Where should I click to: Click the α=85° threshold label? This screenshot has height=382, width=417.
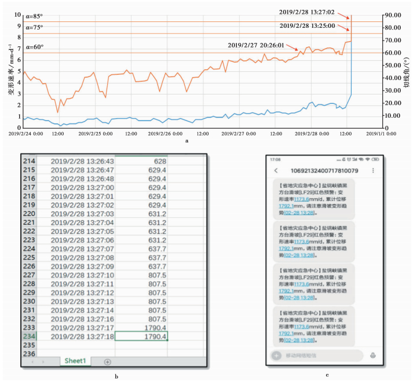click(x=34, y=16)
